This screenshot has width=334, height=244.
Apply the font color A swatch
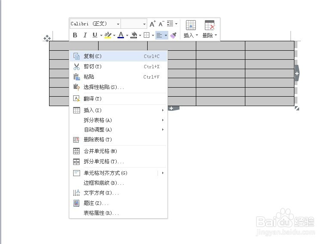click(x=121, y=35)
